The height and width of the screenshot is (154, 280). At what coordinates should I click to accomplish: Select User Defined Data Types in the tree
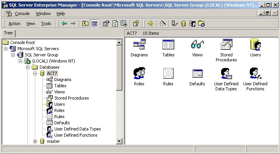77,129
